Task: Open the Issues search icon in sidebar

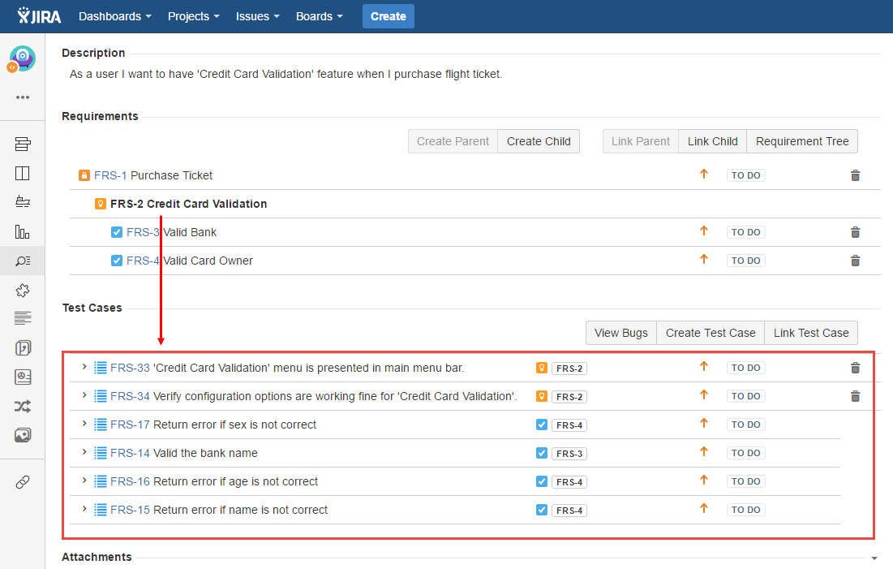Action: pos(23,261)
